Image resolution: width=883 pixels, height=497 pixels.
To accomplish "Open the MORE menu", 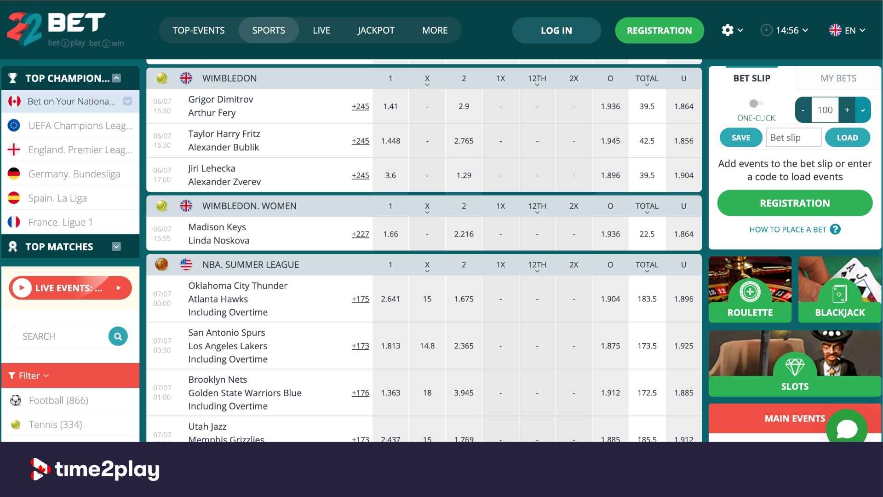I will 435,30.
